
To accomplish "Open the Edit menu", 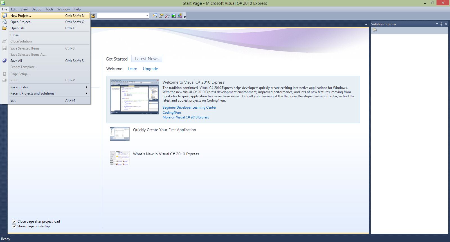I will (x=14, y=9).
